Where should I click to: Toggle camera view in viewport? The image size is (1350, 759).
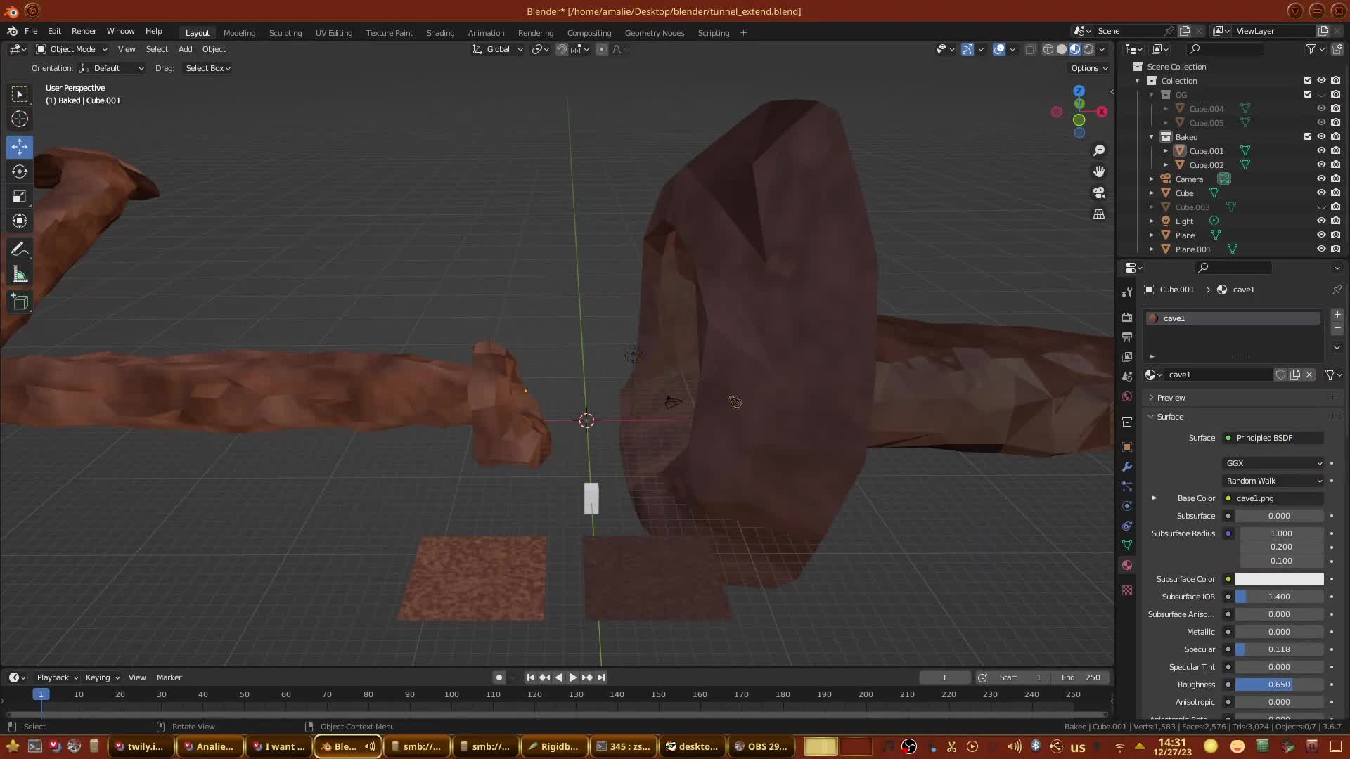pyautogui.click(x=1099, y=193)
